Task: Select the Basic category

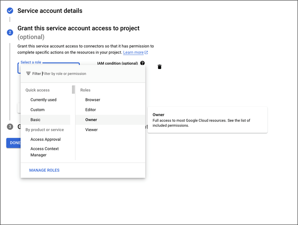Action: point(35,119)
